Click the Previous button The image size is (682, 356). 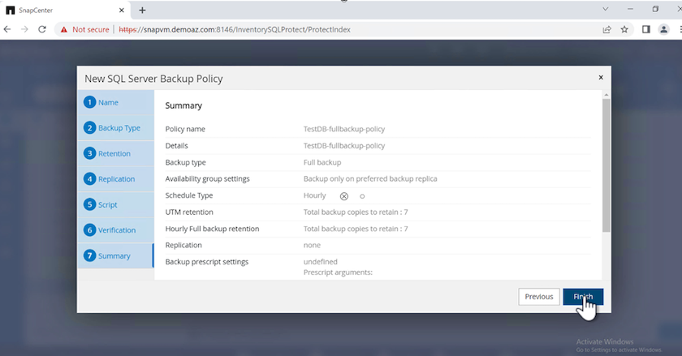539,297
